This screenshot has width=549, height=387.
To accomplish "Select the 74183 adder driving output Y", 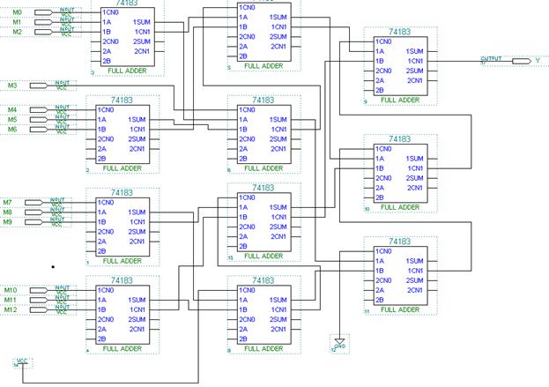I will (x=401, y=66).
